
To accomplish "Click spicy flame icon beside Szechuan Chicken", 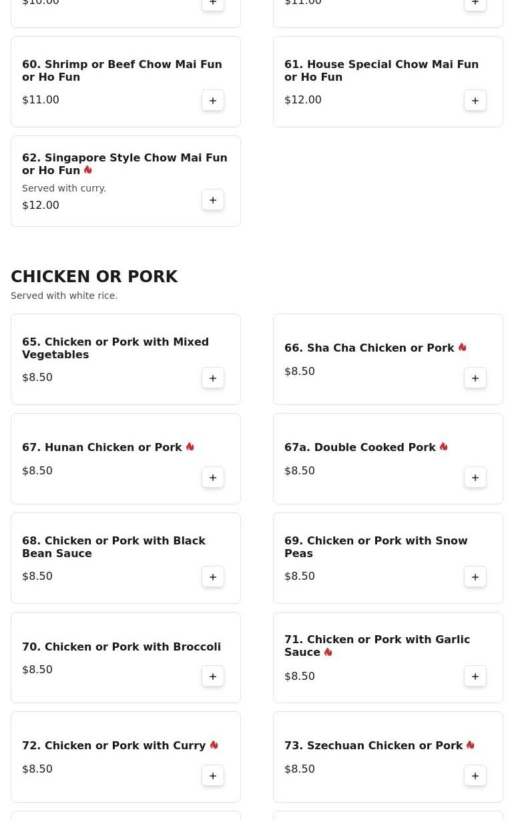I will point(470,745).
